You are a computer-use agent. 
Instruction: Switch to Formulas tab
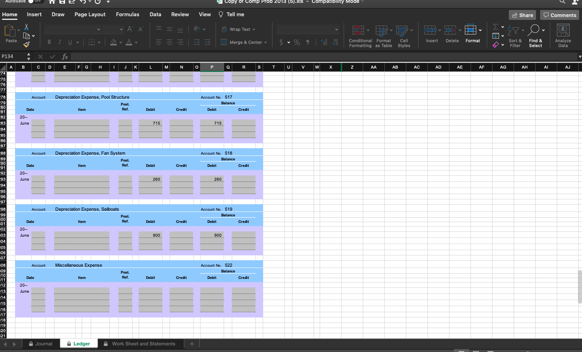(x=128, y=14)
